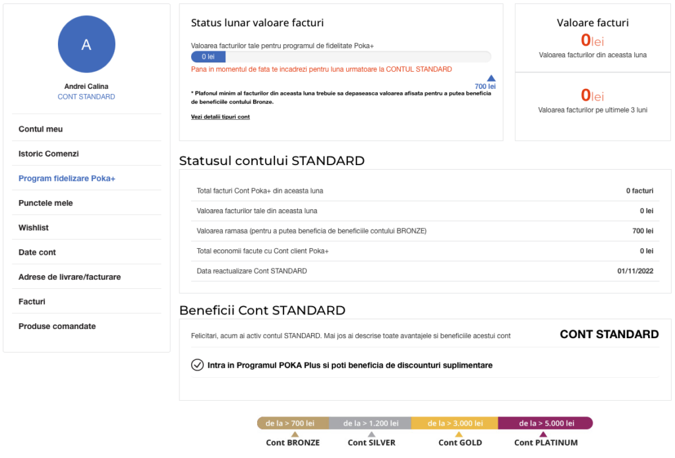
Task: Click the blue 0 lei progress bar fill
Action: (208, 57)
